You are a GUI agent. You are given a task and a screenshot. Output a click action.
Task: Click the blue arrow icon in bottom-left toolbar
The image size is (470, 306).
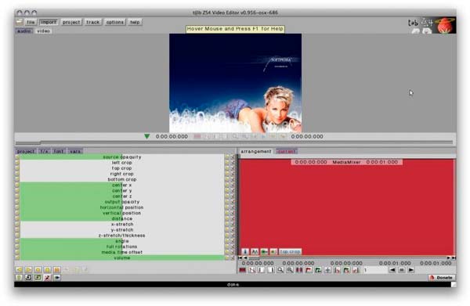[57, 278]
